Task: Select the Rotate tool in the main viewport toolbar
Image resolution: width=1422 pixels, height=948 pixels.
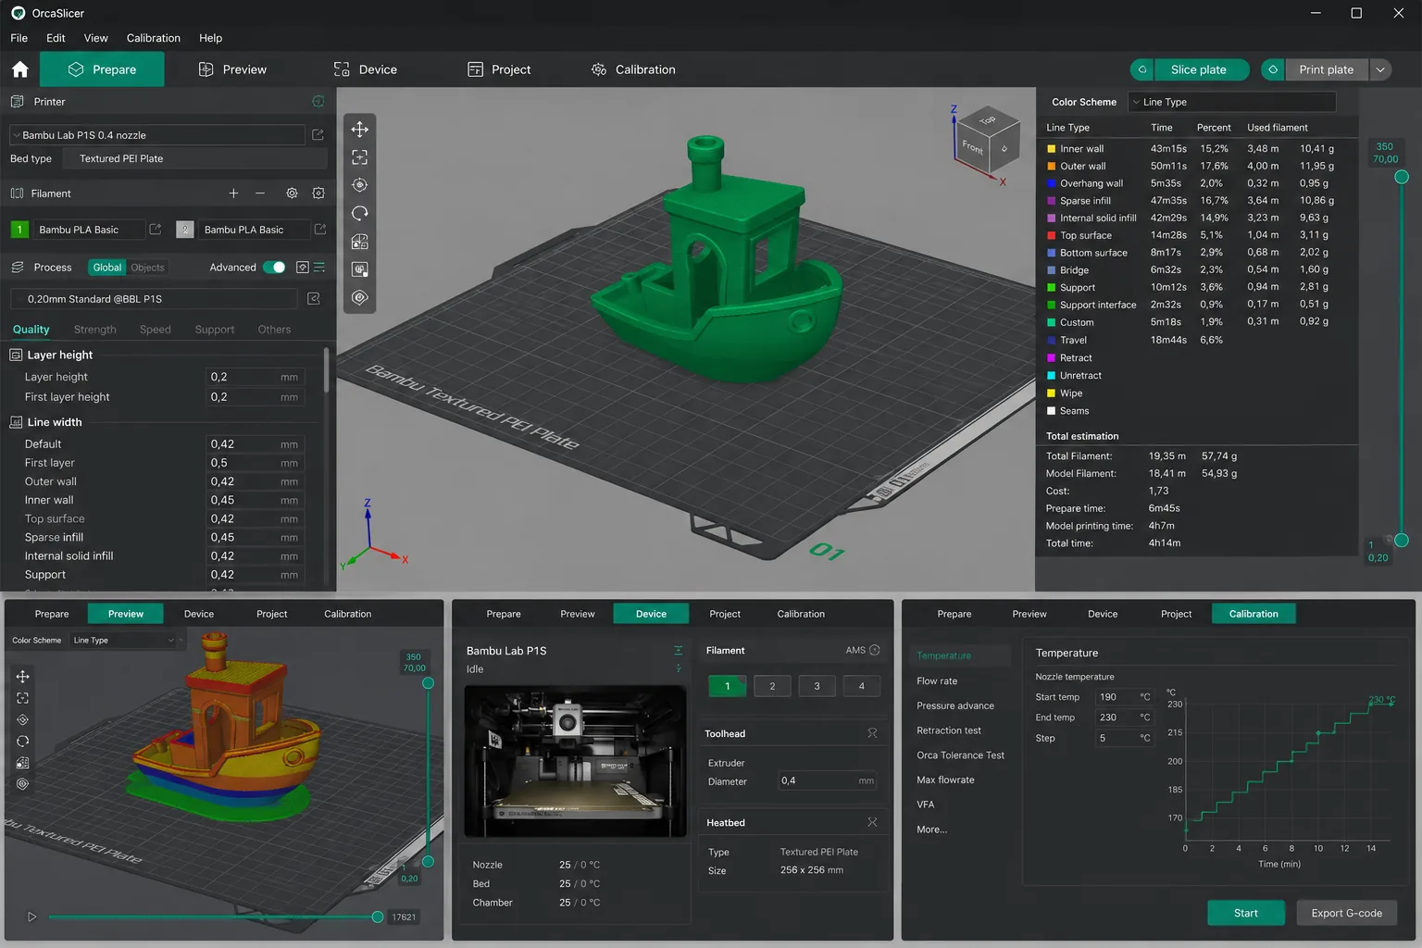Action: (360, 213)
